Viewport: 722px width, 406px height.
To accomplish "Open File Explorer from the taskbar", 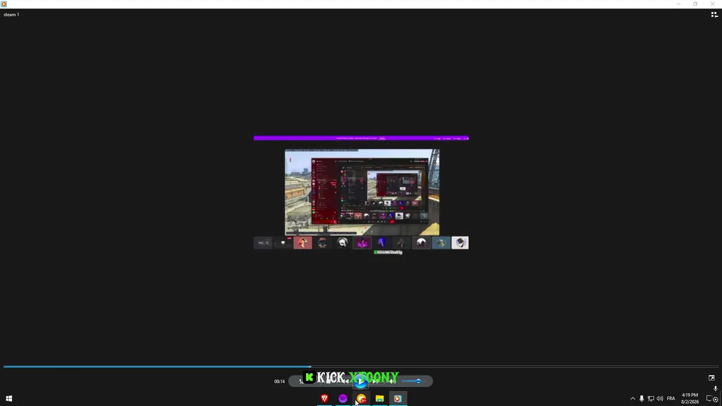I will pyautogui.click(x=380, y=399).
